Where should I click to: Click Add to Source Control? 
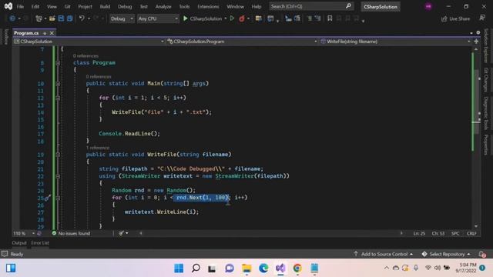[384, 254]
